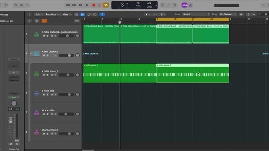
Task: Open the Smart Controls button in control bar
Action: (x=16, y=5)
